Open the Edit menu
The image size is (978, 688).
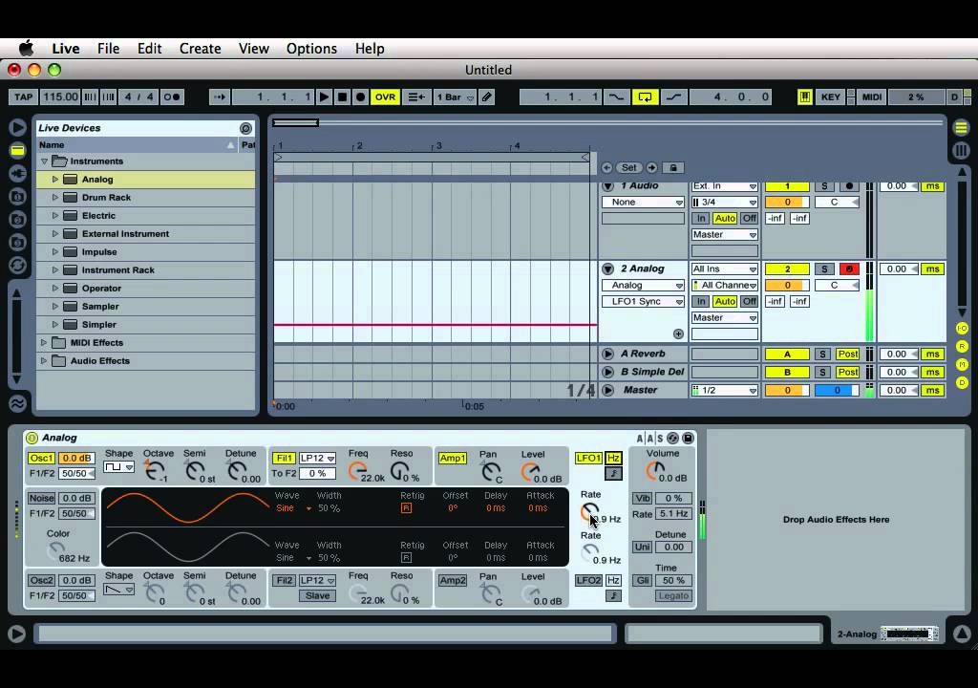[x=149, y=49]
